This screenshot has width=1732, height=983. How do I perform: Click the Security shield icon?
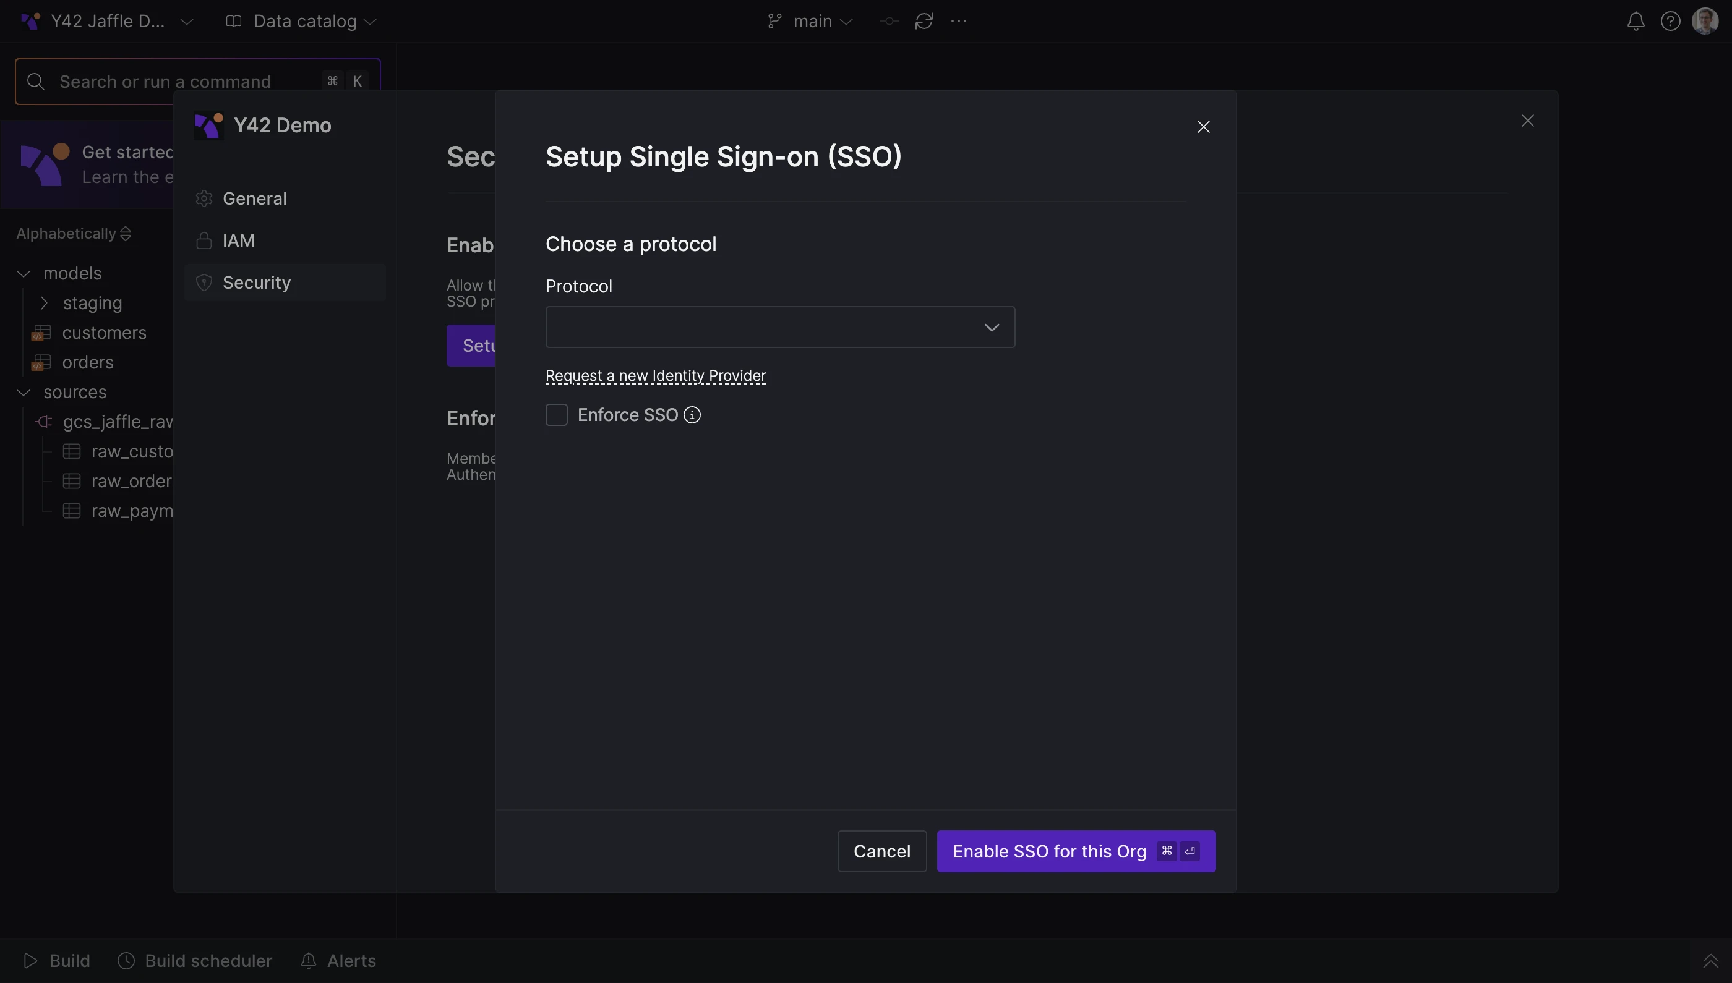[204, 283]
